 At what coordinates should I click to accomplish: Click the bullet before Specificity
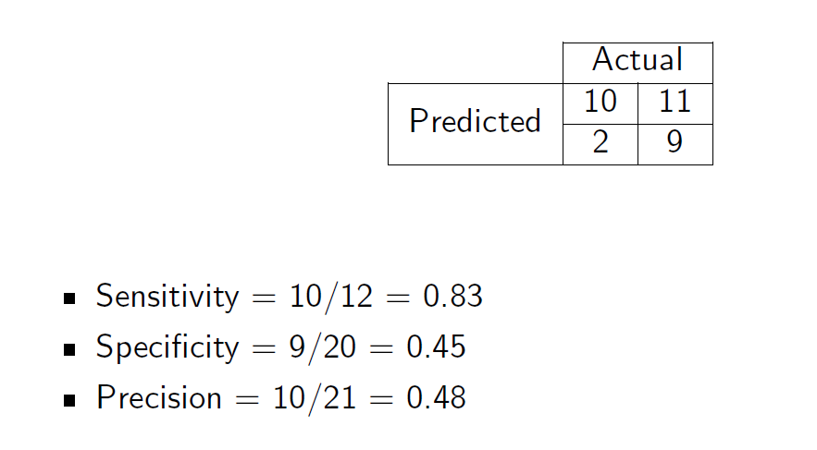(x=69, y=349)
